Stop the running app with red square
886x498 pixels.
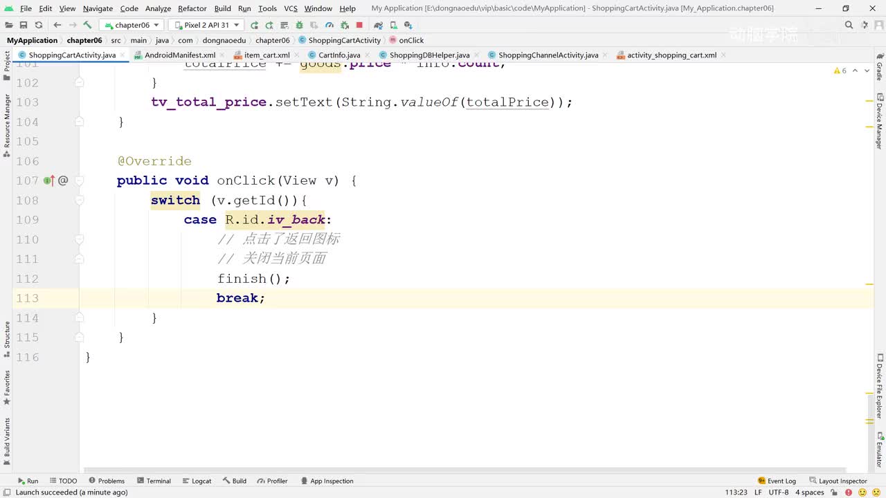click(x=359, y=25)
